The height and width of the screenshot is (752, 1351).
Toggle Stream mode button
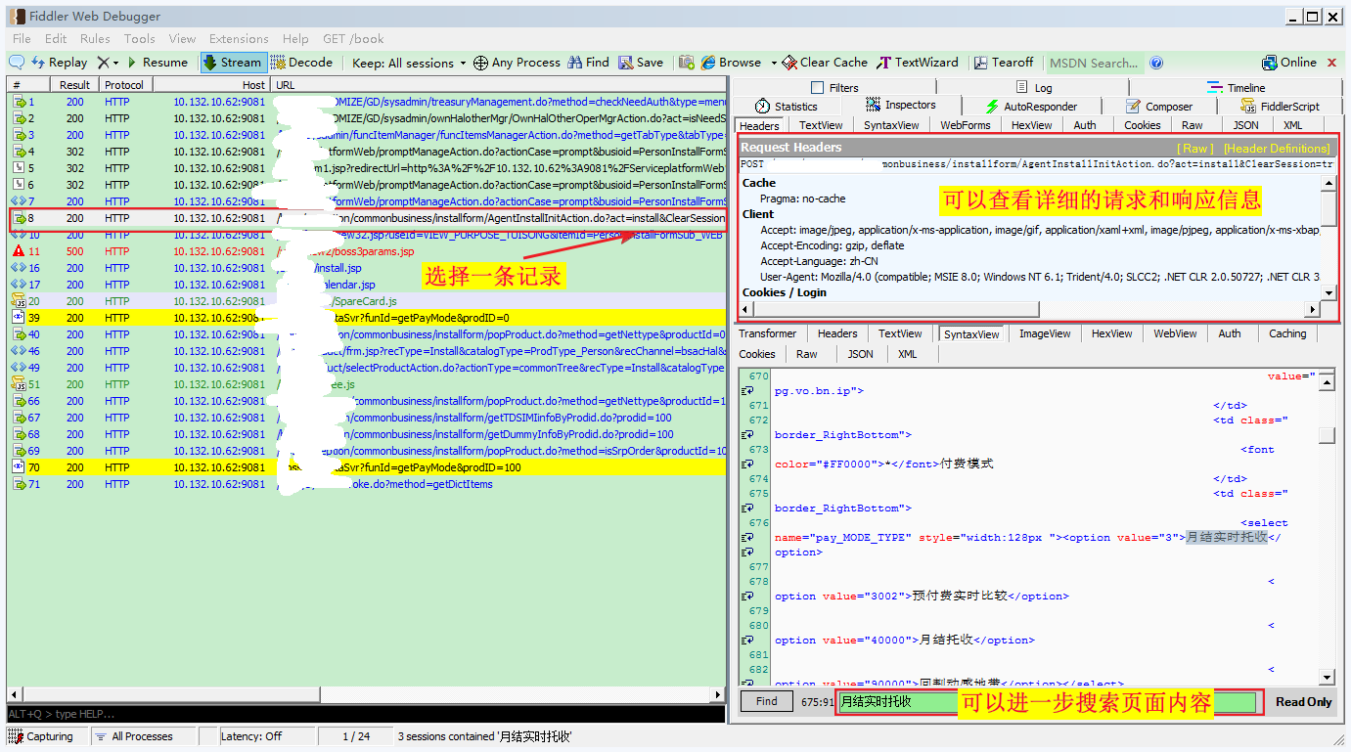point(233,63)
